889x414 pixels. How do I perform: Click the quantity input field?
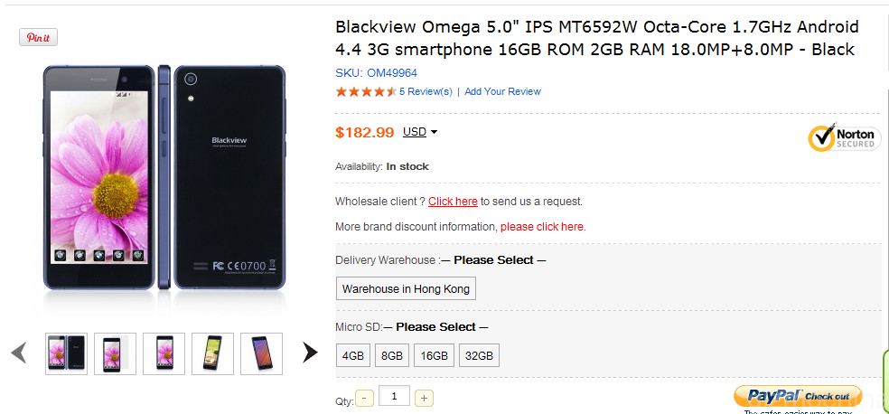(x=394, y=395)
